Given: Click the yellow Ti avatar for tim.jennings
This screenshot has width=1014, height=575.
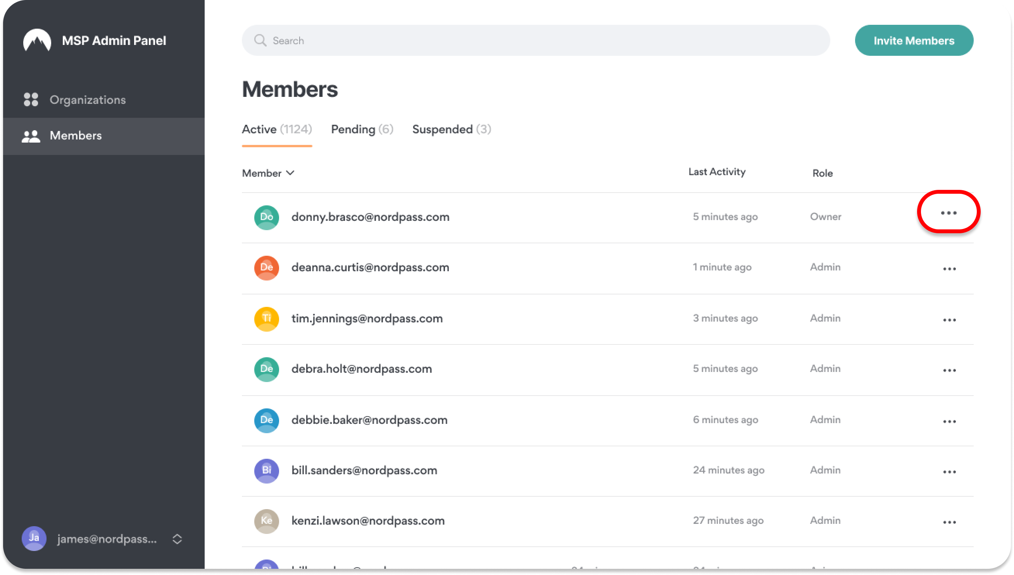Looking at the screenshot, I should [x=267, y=319].
